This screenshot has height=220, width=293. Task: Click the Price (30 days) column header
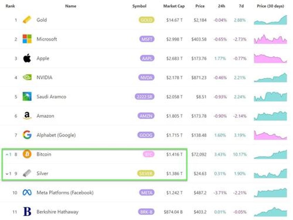(271, 6)
